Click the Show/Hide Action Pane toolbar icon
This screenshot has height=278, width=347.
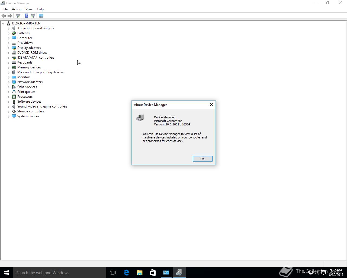(33, 16)
